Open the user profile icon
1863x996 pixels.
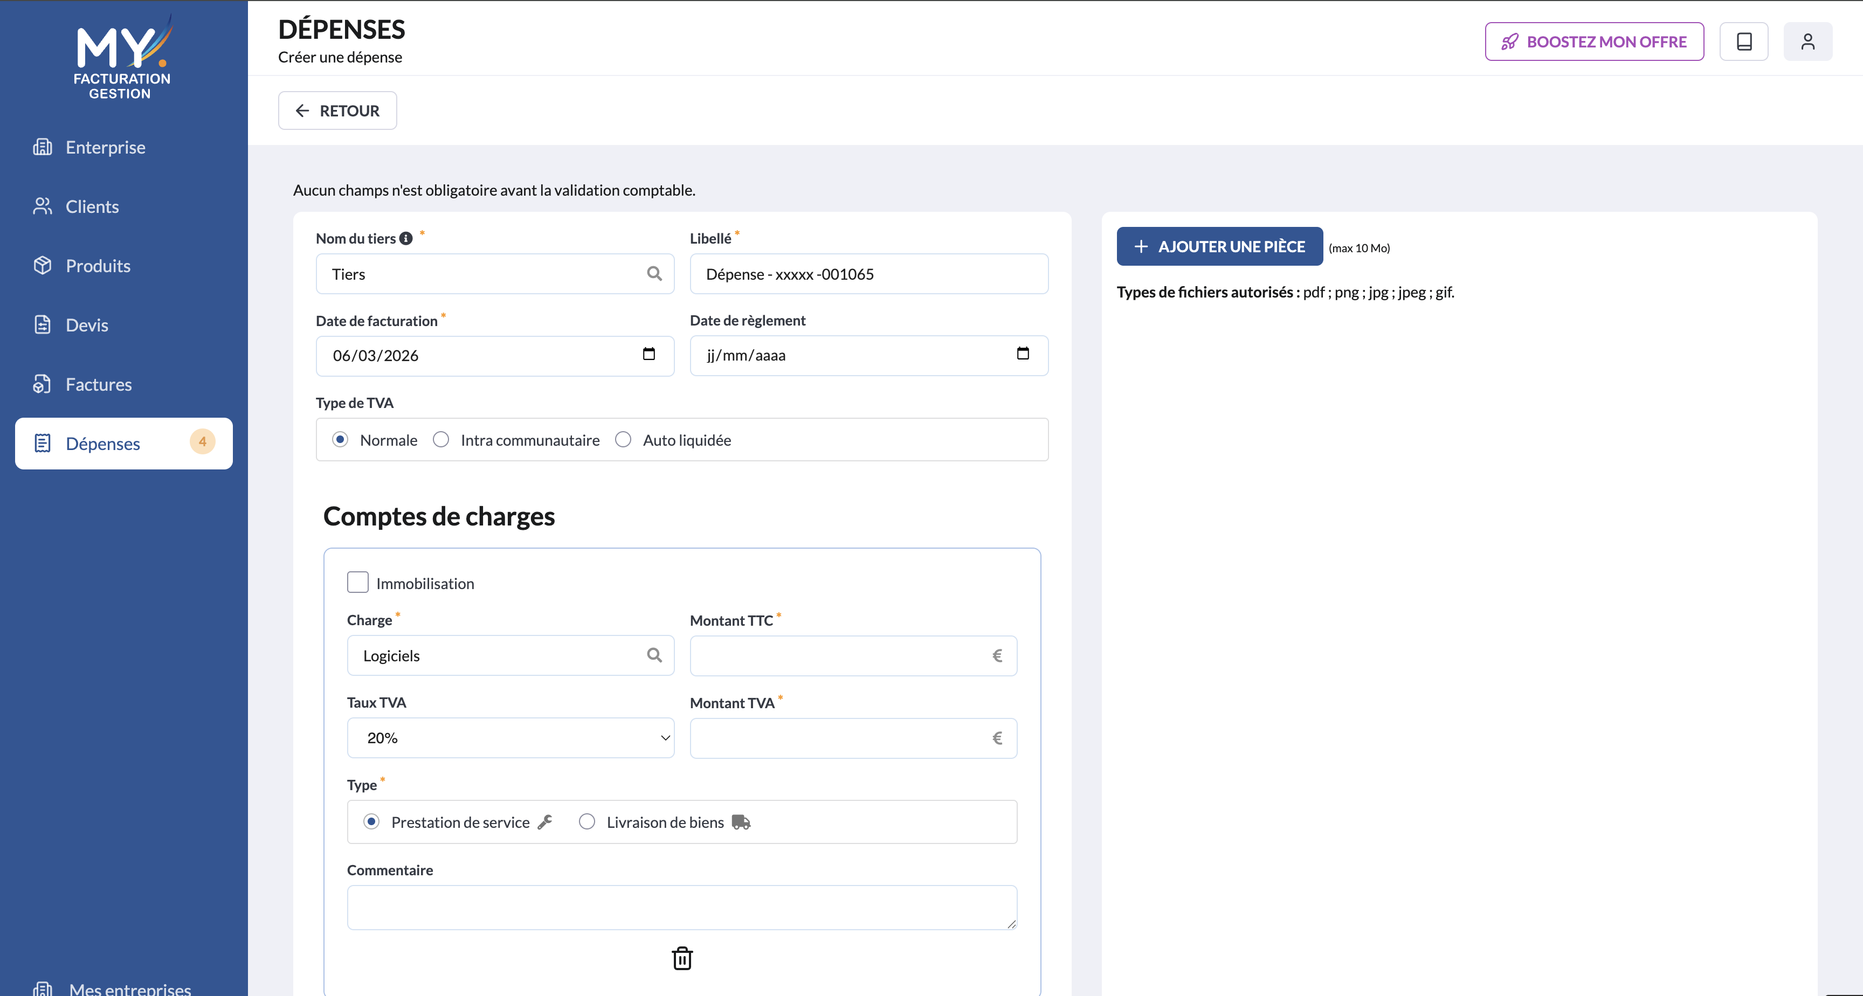[1807, 42]
